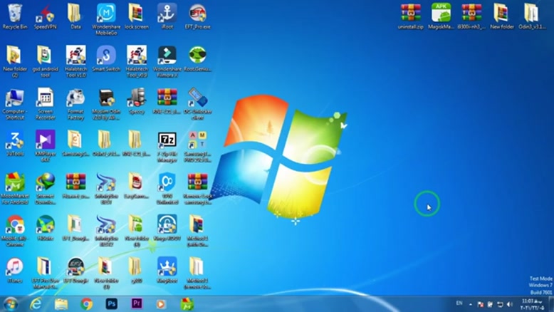Screen dimensions: 554x312
Task: Launch the DC-Unlocker client shortcut
Action: [197, 104]
